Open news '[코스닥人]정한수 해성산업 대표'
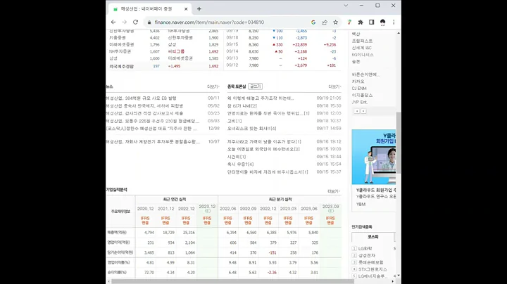507x284 pixels. coord(151,129)
